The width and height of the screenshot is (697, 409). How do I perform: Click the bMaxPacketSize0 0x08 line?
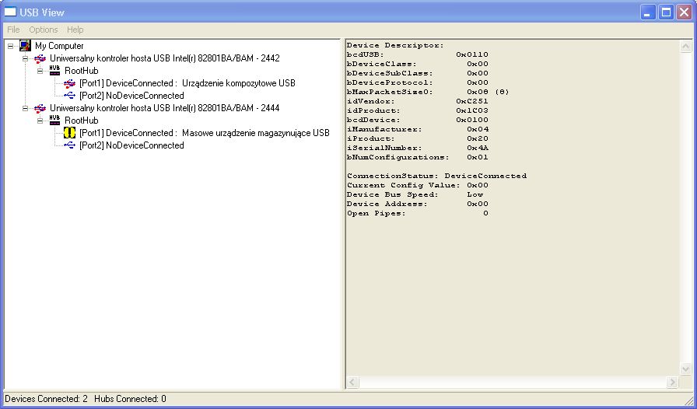pyautogui.click(x=428, y=92)
